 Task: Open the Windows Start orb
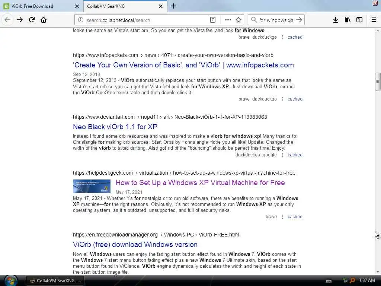pos(10,281)
